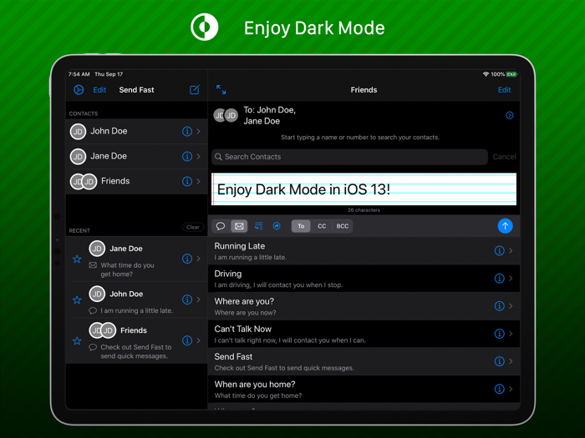Select the Where are you? template
585x438 pixels.
pyautogui.click(x=364, y=306)
